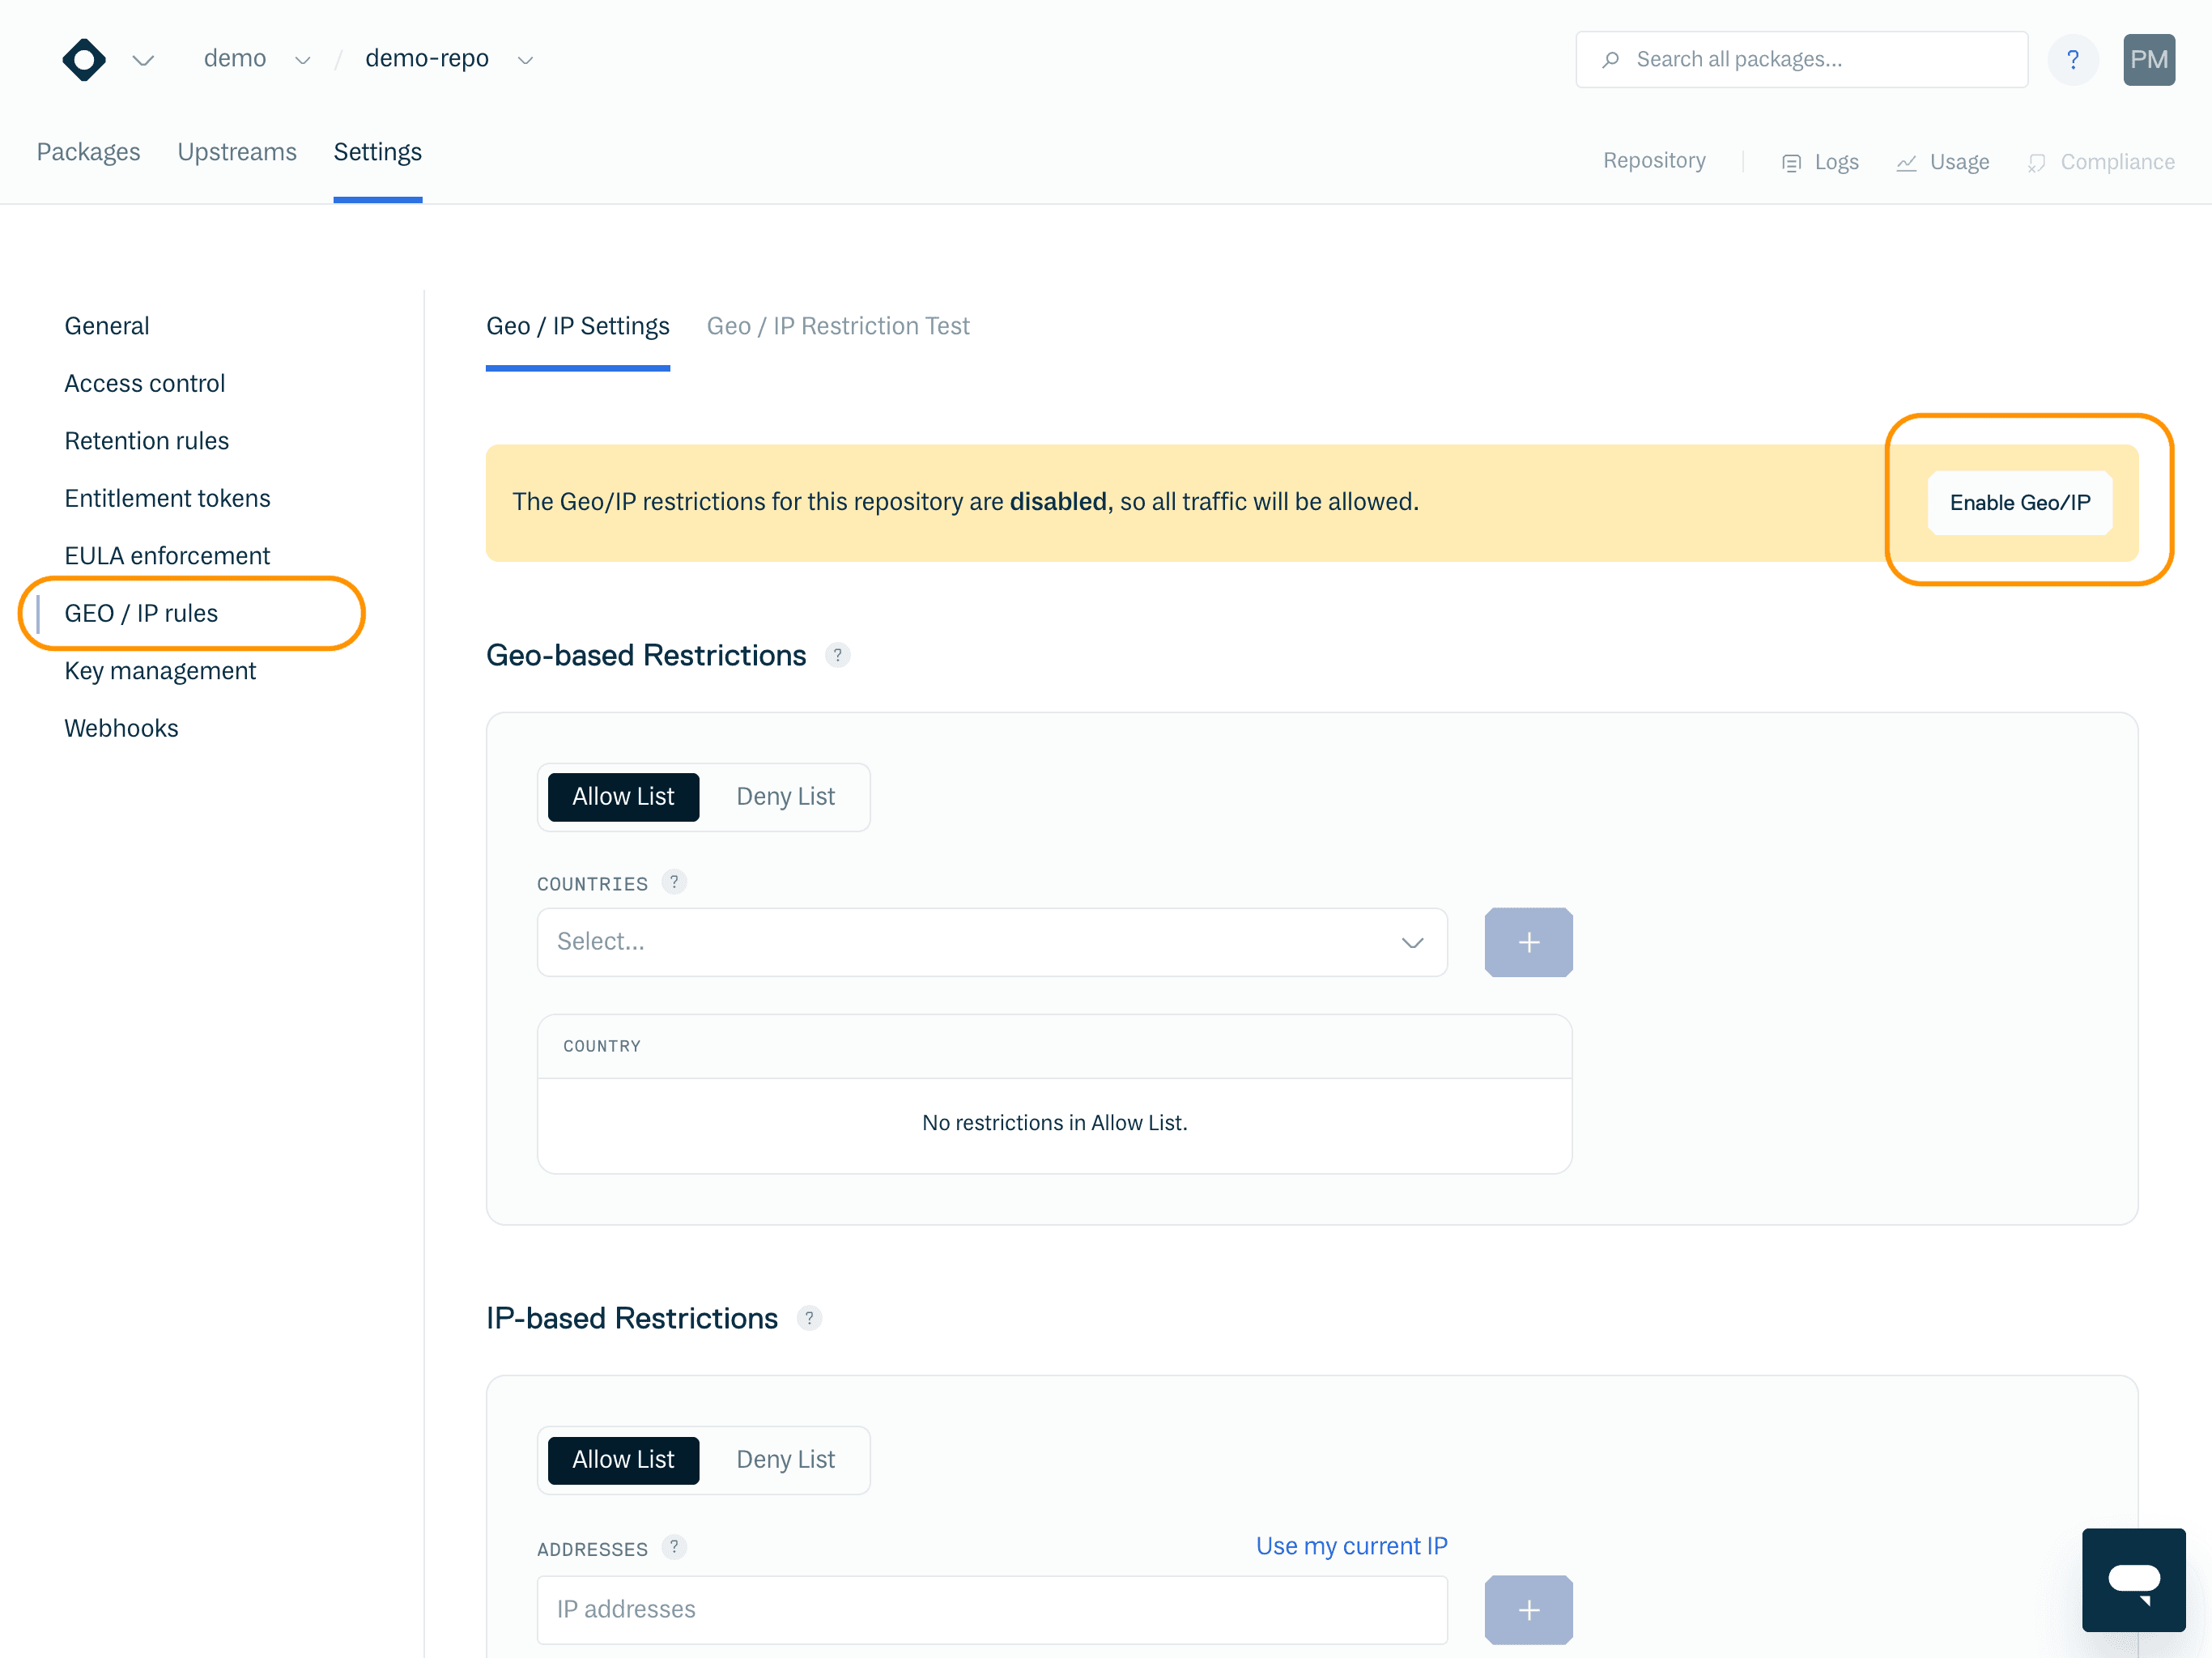Open the demo-repo repository dropdown
Screen dimensions: 2212x1658
[525, 59]
